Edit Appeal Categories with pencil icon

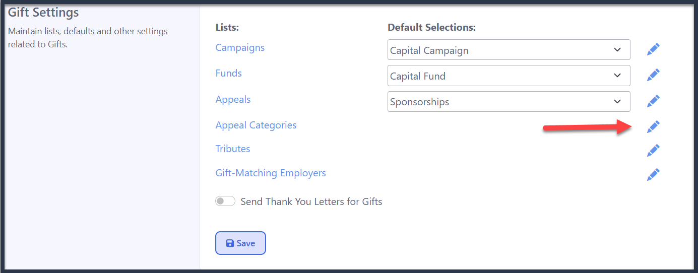pyautogui.click(x=653, y=127)
